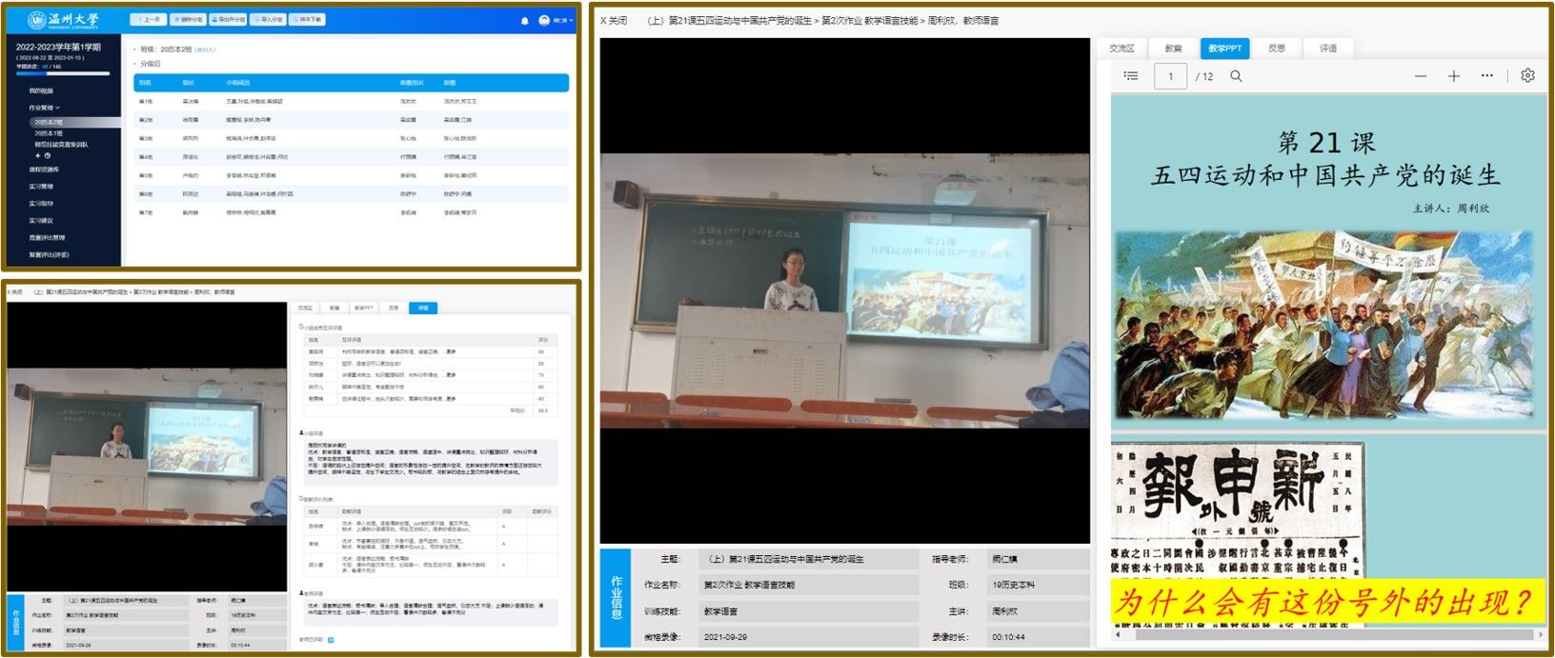The height and width of the screenshot is (658, 1555).
Task: Open 反思 tab in the large 教学PPT window
Action: (1277, 48)
